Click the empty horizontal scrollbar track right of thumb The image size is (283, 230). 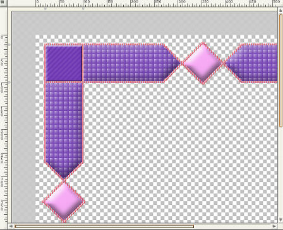tap(232, 226)
